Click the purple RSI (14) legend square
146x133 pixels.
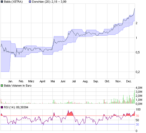point(2,107)
